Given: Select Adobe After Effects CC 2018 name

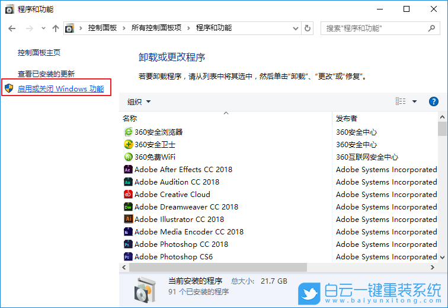Looking at the screenshot, I should 184,170.
